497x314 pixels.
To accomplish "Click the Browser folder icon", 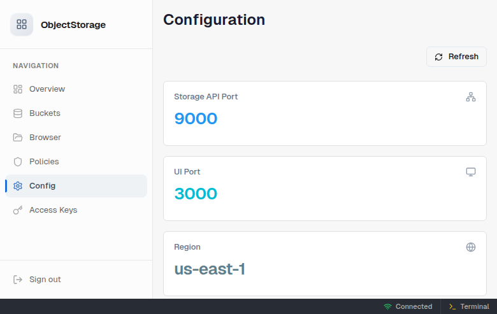I will click(18, 138).
